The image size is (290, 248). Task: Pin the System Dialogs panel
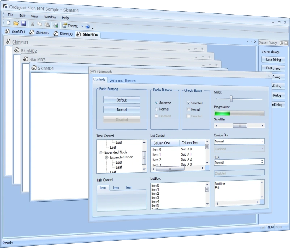[x=282, y=43]
